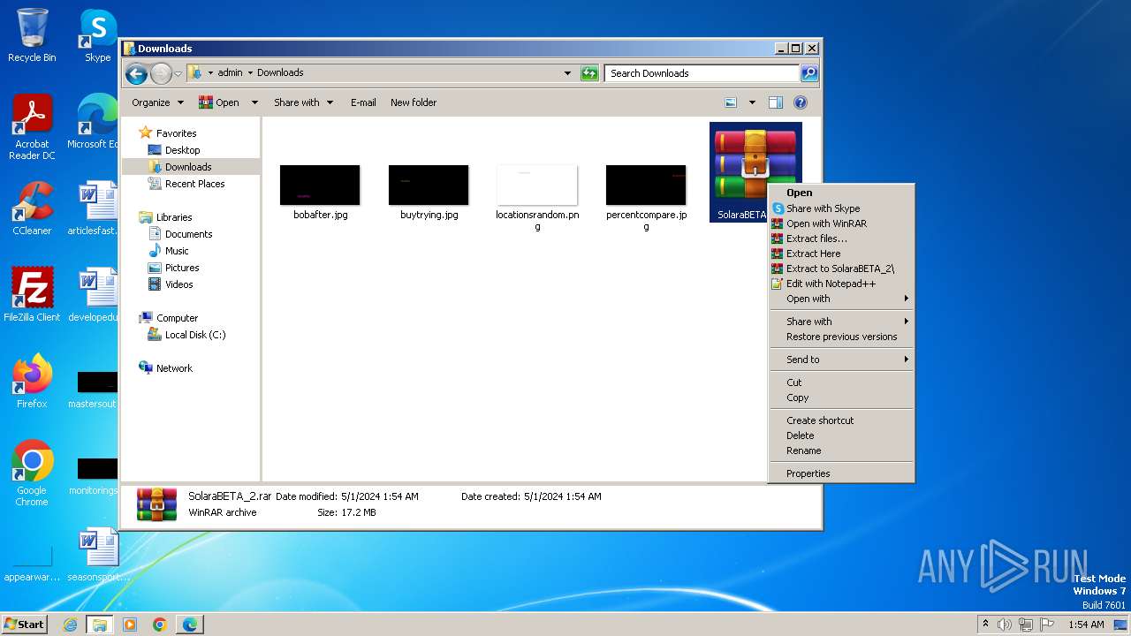
Task: Open recent pages dropdown next to Forward
Action: coord(178,73)
